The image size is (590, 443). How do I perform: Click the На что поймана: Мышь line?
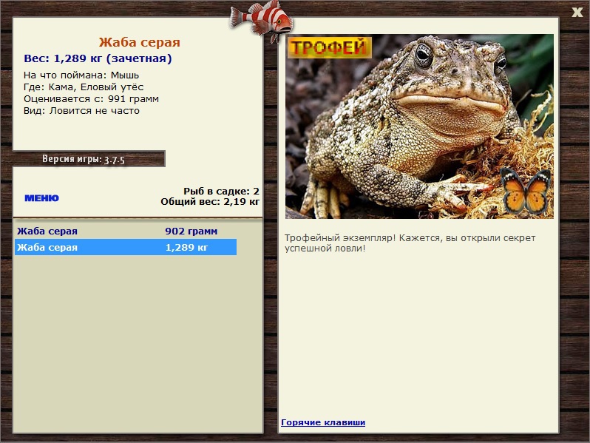click(81, 75)
